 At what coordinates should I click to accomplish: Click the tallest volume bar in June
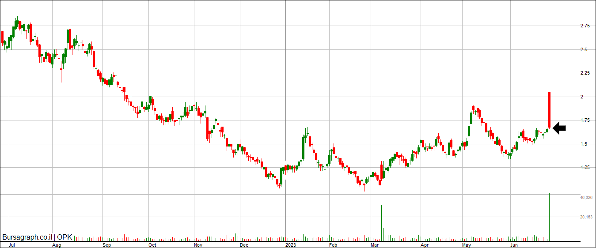pos(549,217)
